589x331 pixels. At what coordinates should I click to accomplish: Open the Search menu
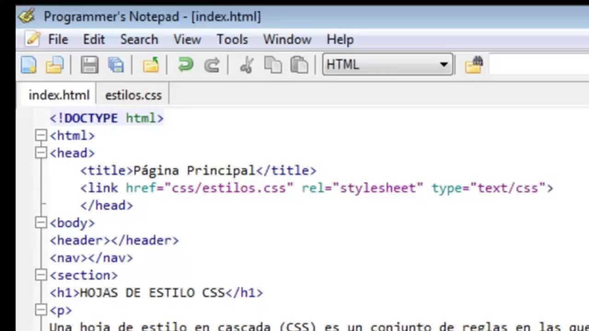[139, 40]
